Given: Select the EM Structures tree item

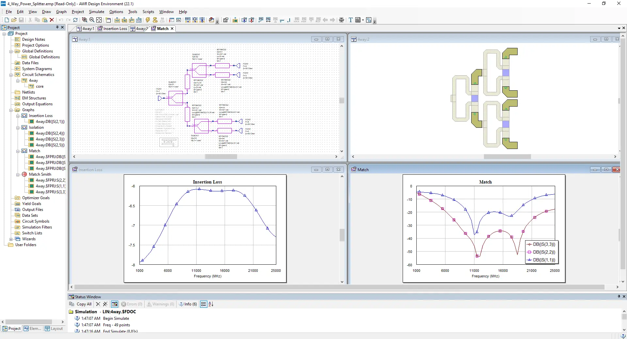Looking at the screenshot, I should pos(34,98).
